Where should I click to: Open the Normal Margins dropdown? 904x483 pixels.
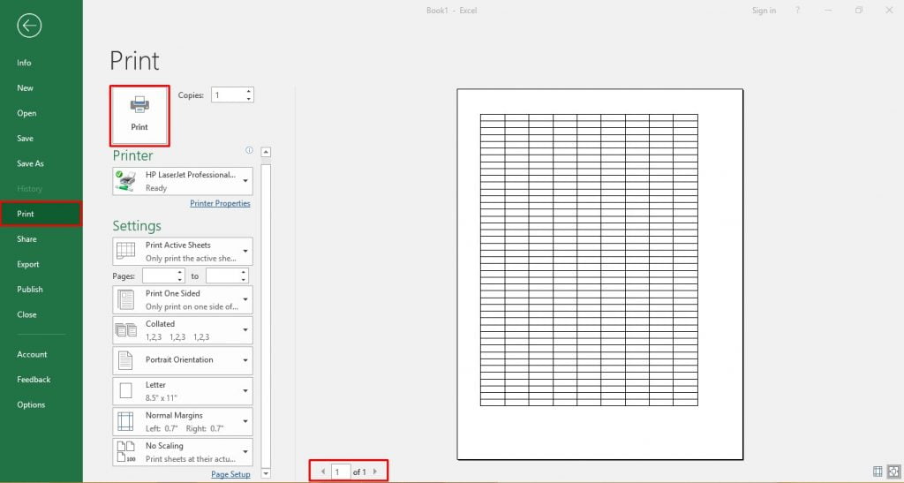(182, 421)
